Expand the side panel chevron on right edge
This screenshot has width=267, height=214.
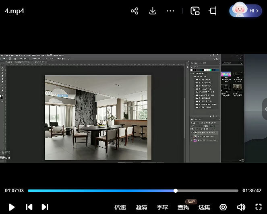click(265, 109)
